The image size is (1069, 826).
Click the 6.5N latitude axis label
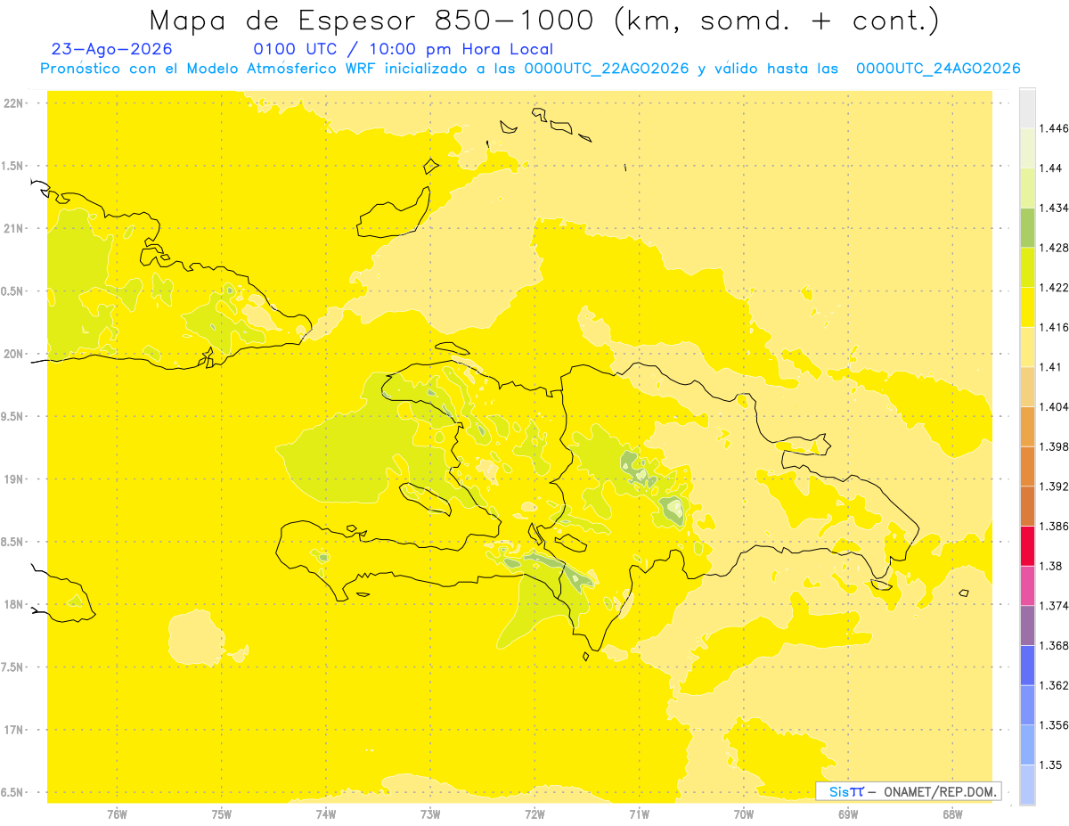13,792
